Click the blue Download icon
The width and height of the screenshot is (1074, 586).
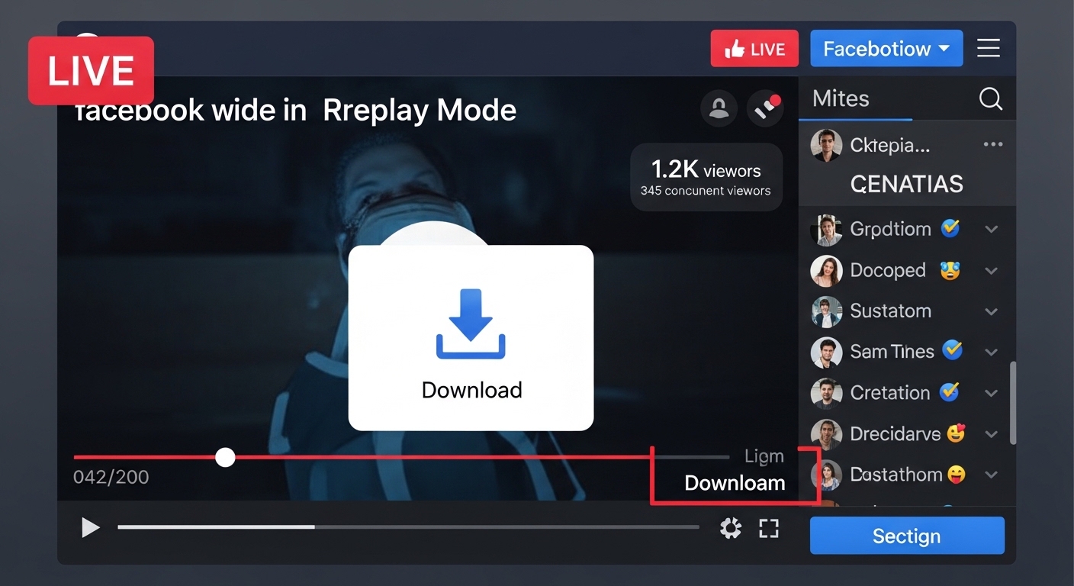471,324
